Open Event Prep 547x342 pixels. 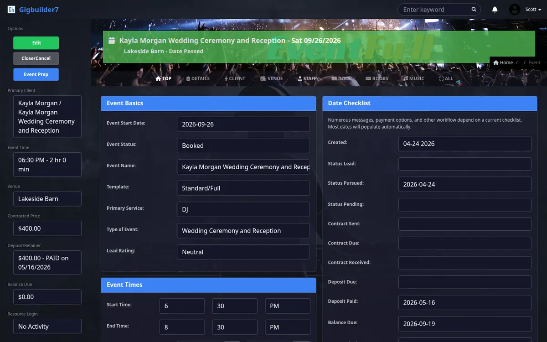click(36, 74)
